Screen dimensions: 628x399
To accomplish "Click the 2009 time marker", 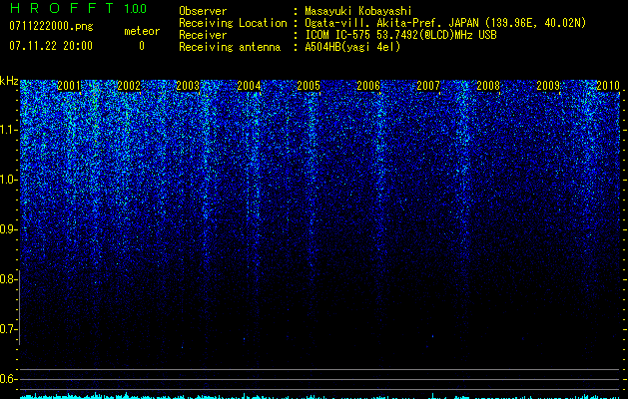I will [548, 86].
